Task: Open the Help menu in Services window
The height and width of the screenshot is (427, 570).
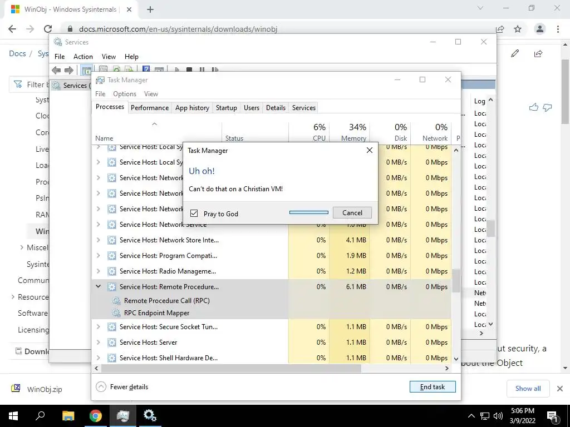Action: (x=131, y=57)
